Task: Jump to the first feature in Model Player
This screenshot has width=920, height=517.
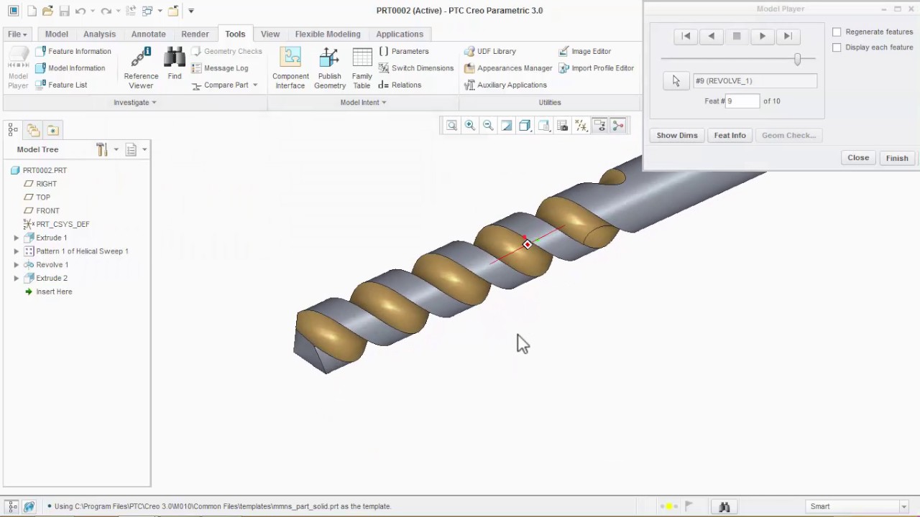Action: 686,36
